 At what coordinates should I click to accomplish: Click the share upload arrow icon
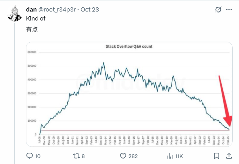229,156
